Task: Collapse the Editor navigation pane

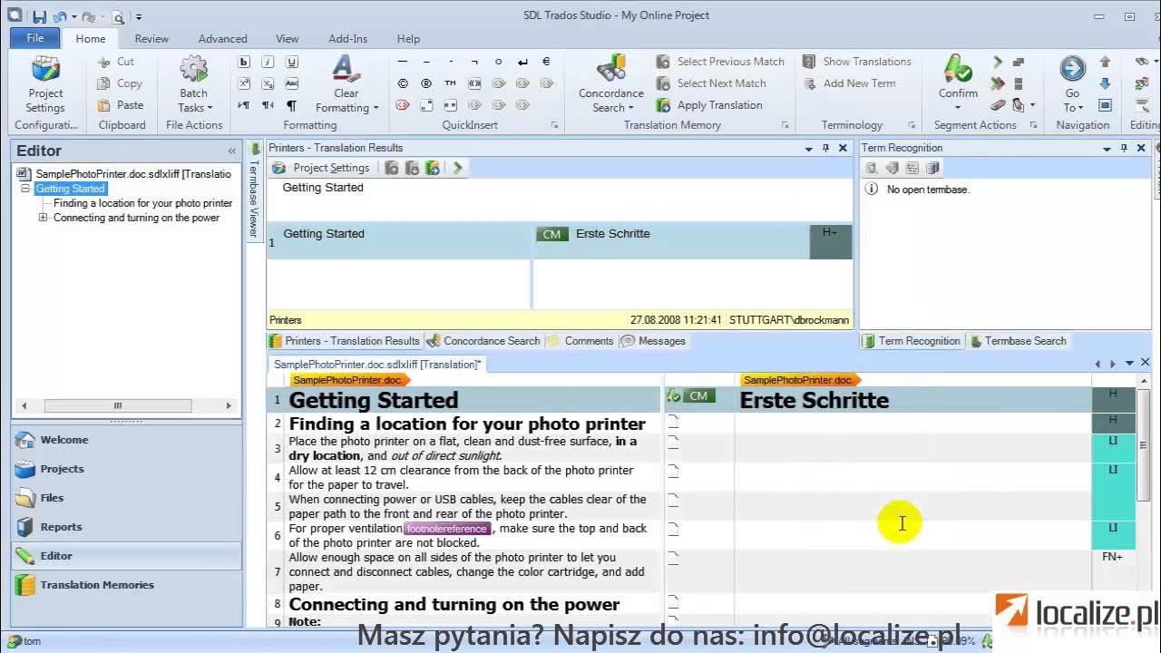Action: [231, 151]
